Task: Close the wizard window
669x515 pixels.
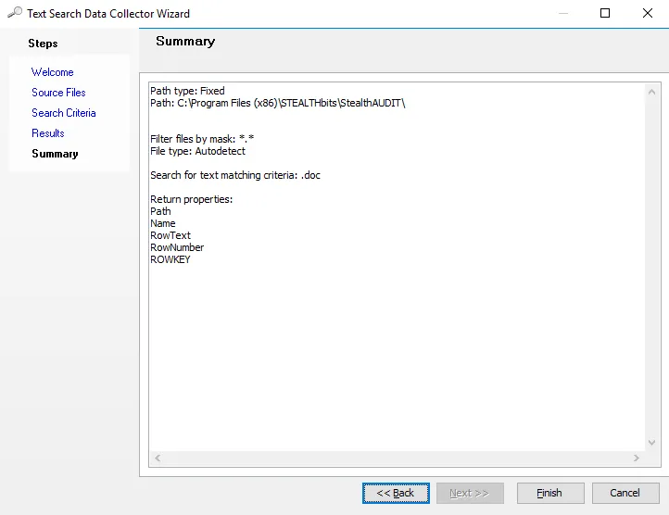Action: point(648,13)
